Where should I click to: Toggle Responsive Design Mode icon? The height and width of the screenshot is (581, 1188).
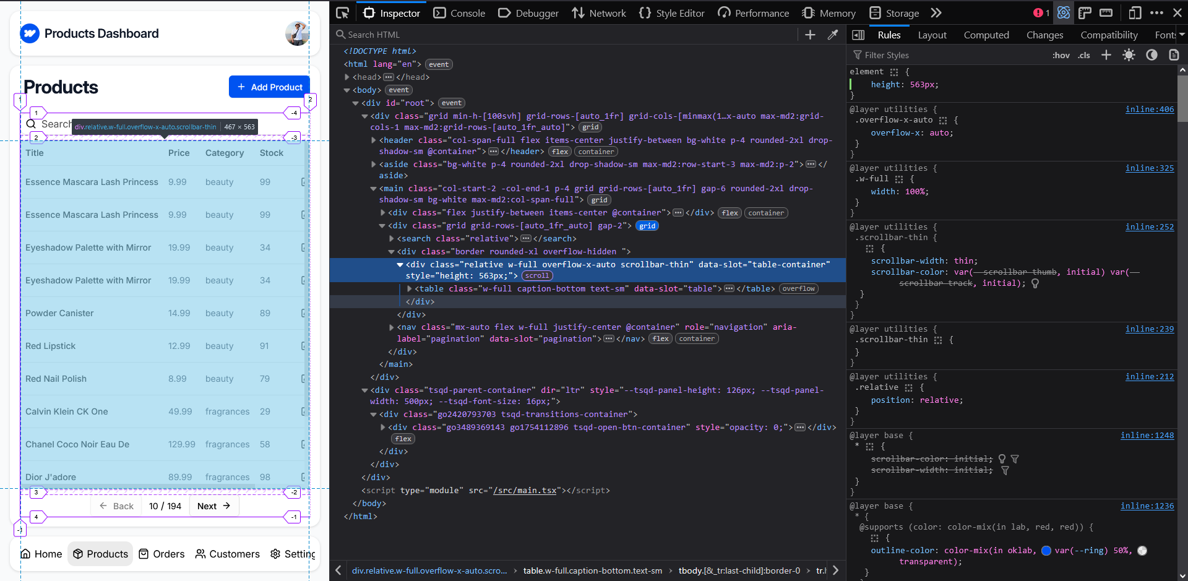(x=1134, y=13)
